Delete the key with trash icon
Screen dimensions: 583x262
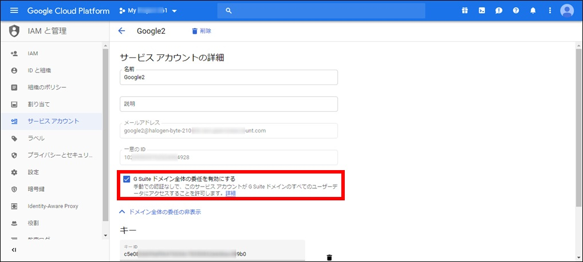coord(329,257)
